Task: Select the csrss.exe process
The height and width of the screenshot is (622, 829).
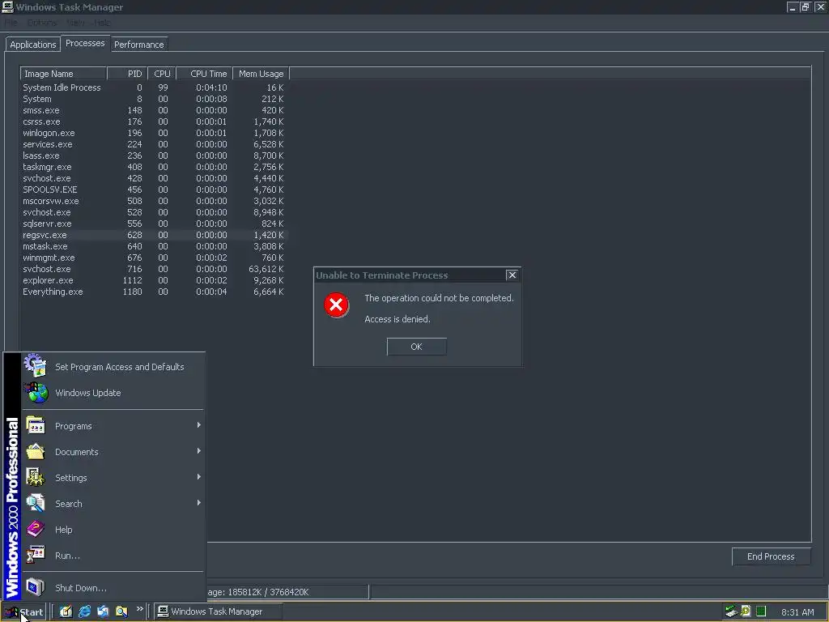Action: click(153, 121)
